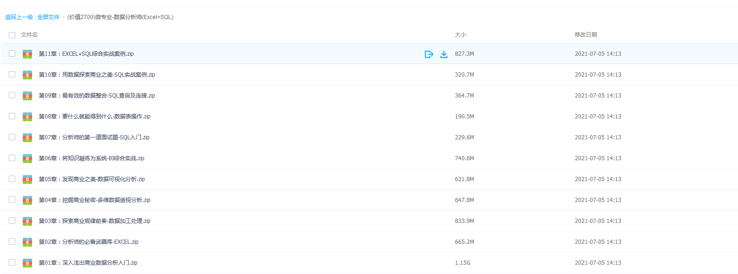This screenshot has width=738, height=274.
Task: Click the zip icon of 第06章 file
Action: click(27, 158)
